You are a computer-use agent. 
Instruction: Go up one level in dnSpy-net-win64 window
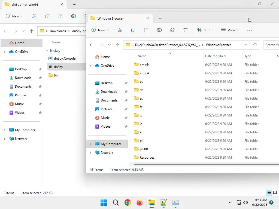(x=32, y=31)
